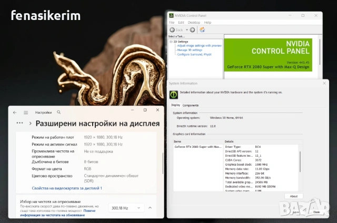This screenshot has height=223, width=337.
Task: Click the Dedicated video memory 8192 MB row
Action: (261, 187)
